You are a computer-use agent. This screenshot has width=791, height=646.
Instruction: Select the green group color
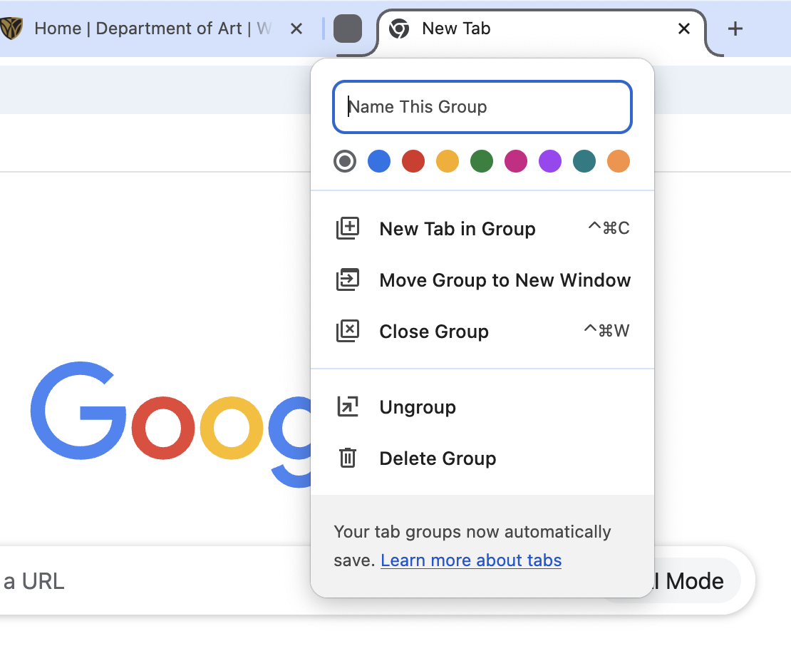[x=482, y=161]
